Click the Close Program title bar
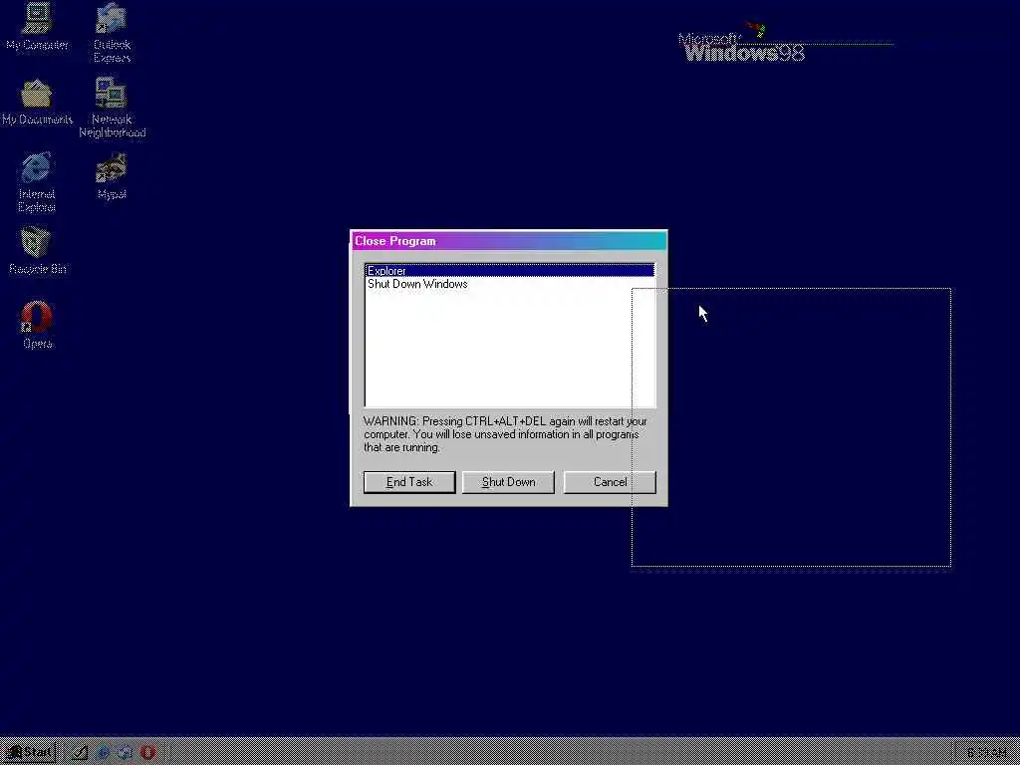The image size is (1020, 765). pyautogui.click(x=509, y=241)
